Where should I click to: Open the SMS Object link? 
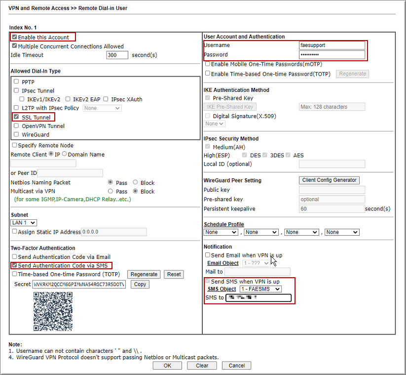222,289
